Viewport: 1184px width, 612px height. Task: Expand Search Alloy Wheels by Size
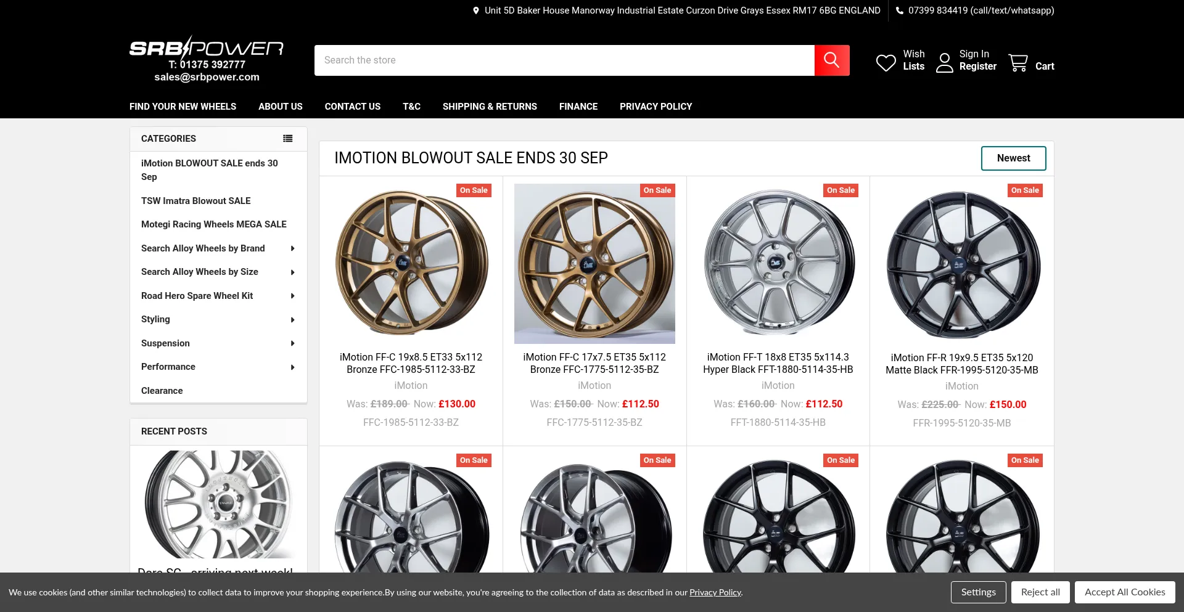292,272
